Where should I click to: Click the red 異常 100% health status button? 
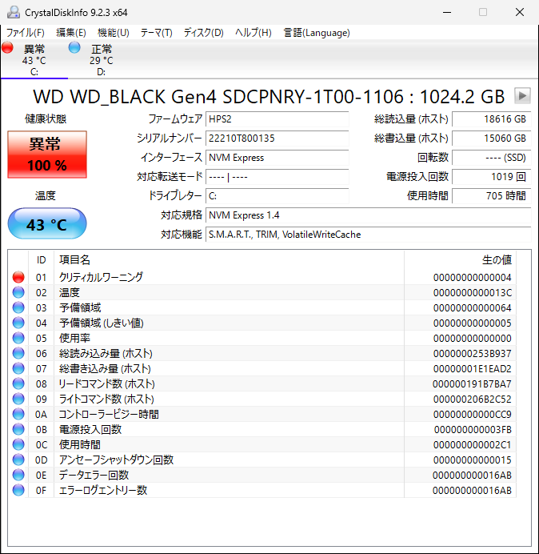[47, 155]
